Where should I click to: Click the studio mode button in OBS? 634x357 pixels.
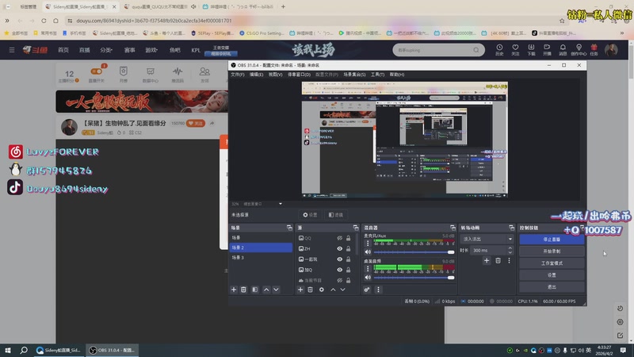(552, 263)
